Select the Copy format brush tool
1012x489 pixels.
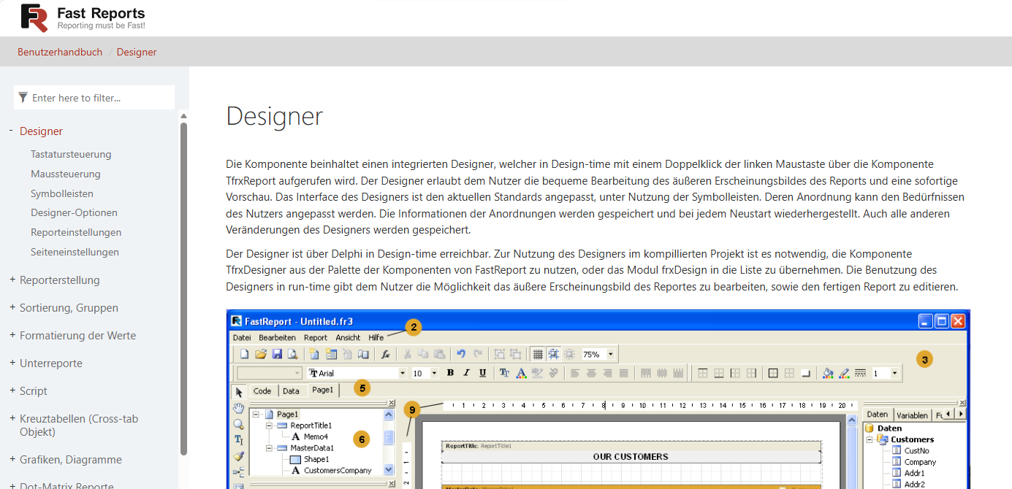(x=238, y=456)
